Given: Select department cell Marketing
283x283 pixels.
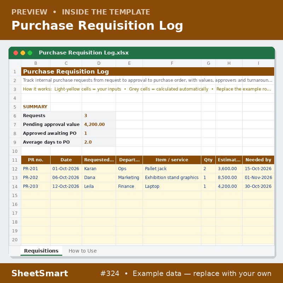Looking at the screenshot, I should click(x=129, y=178).
